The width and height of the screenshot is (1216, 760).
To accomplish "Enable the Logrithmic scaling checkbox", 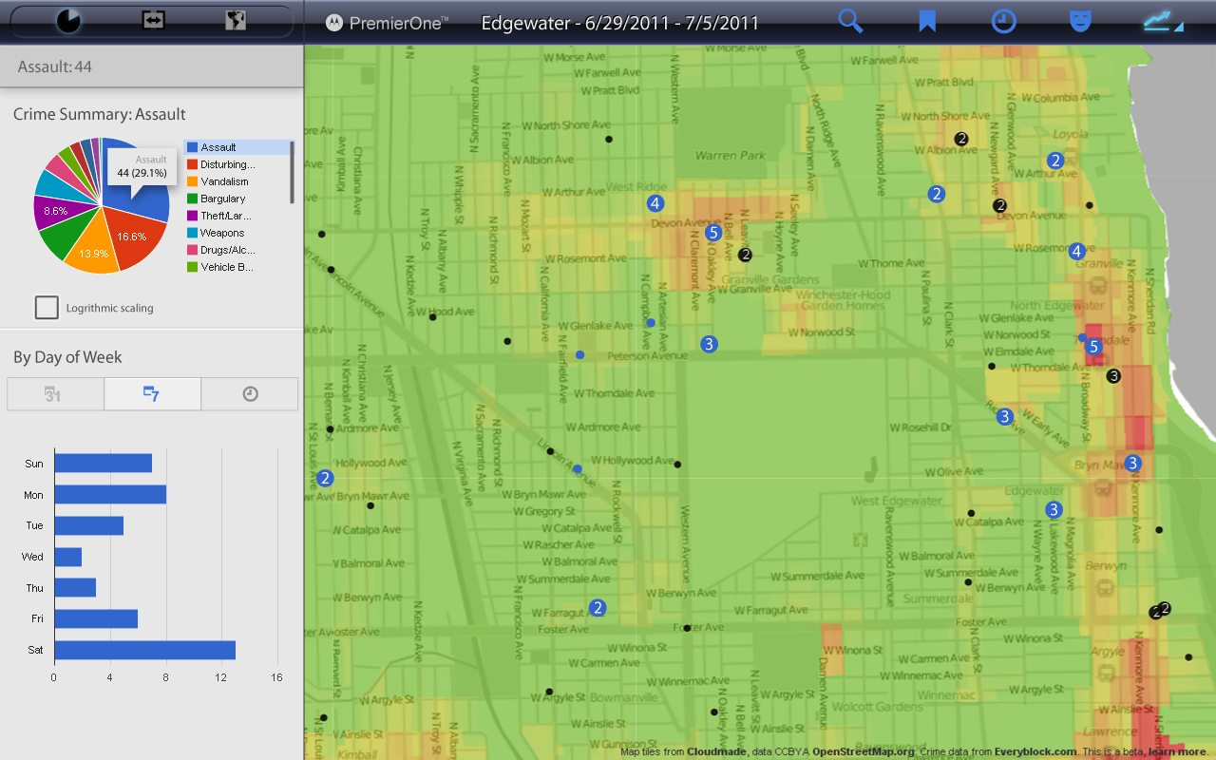I will pos(47,308).
